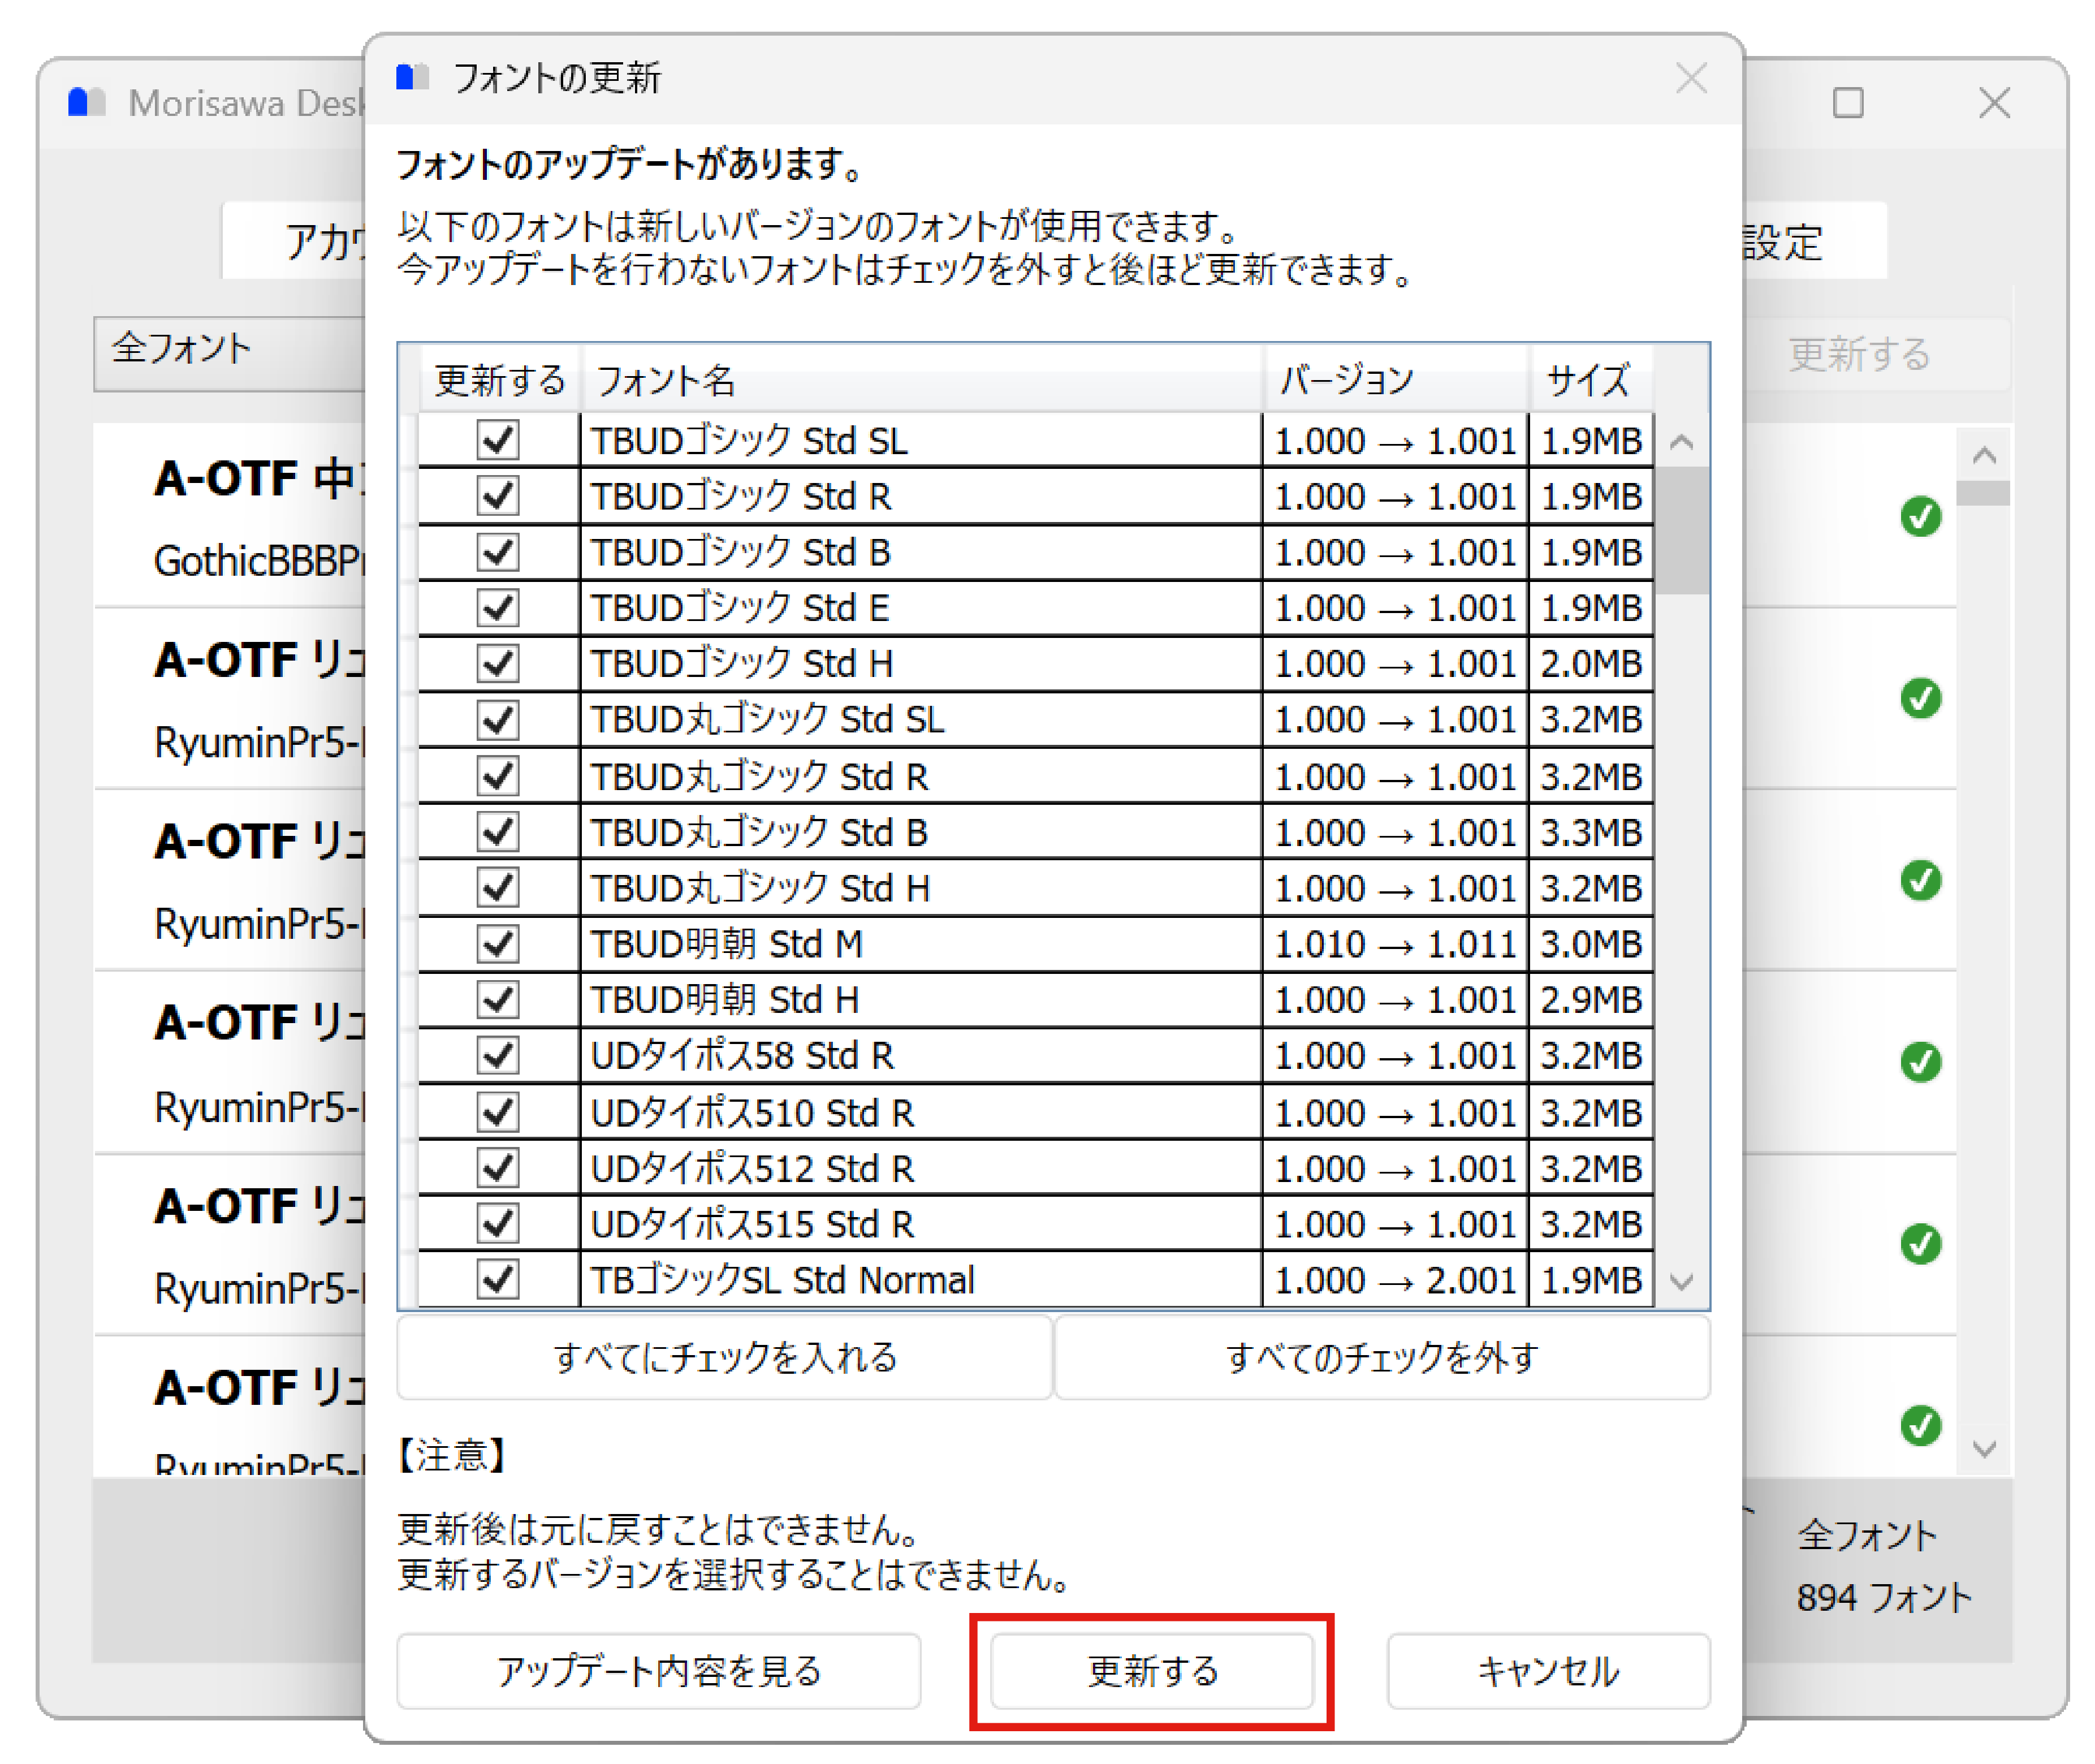Screen dimensions: 2095x1764
Task: Toggle checkbox for TBUD丸ゴシック Std B
Action: point(498,832)
